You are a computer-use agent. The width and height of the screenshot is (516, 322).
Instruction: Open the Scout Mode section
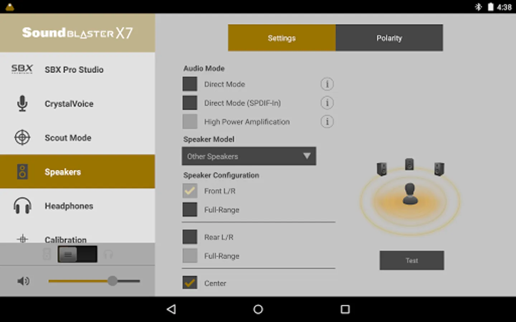point(77,137)
